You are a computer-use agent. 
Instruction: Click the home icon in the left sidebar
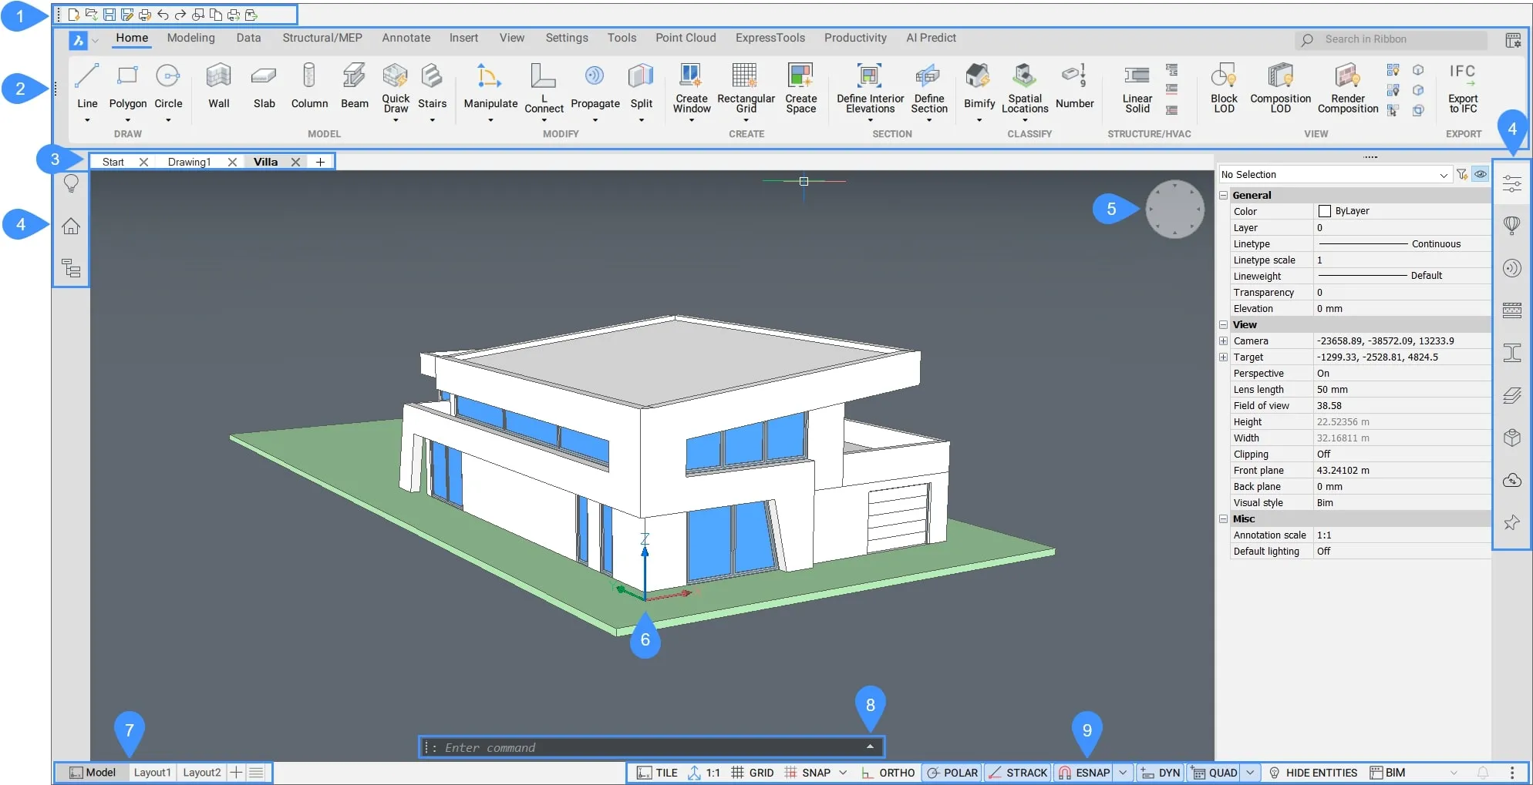coord(71,226)
